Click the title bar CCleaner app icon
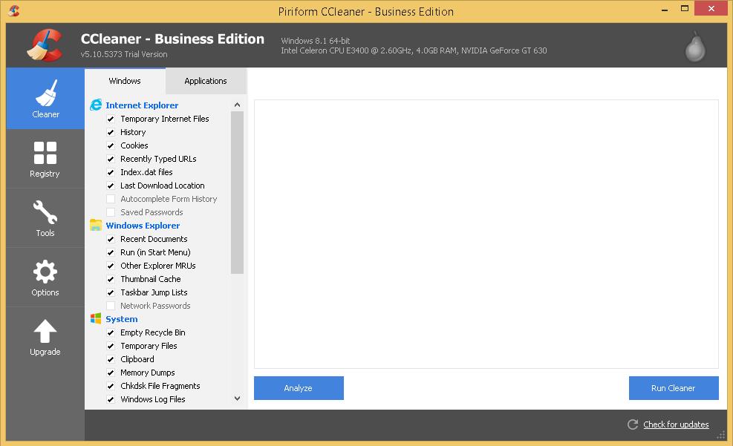733x446 pixels. [14, 10]
